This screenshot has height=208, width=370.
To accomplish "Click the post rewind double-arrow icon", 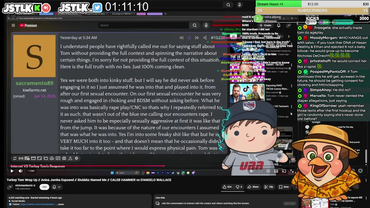I will tap(181, 38).
